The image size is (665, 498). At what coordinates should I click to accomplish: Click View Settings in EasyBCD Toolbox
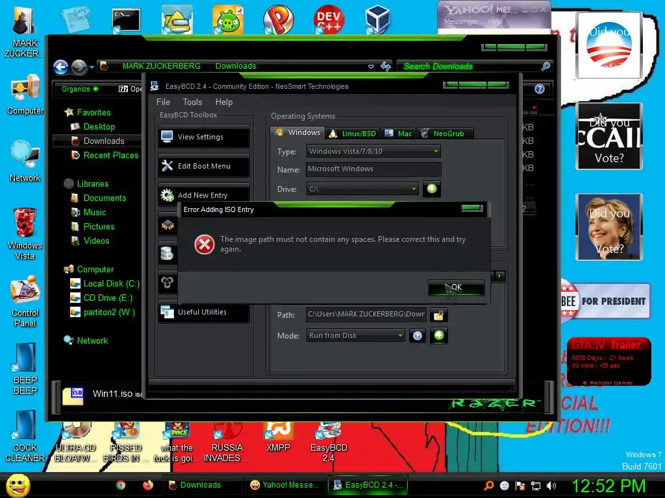point(204,137)
